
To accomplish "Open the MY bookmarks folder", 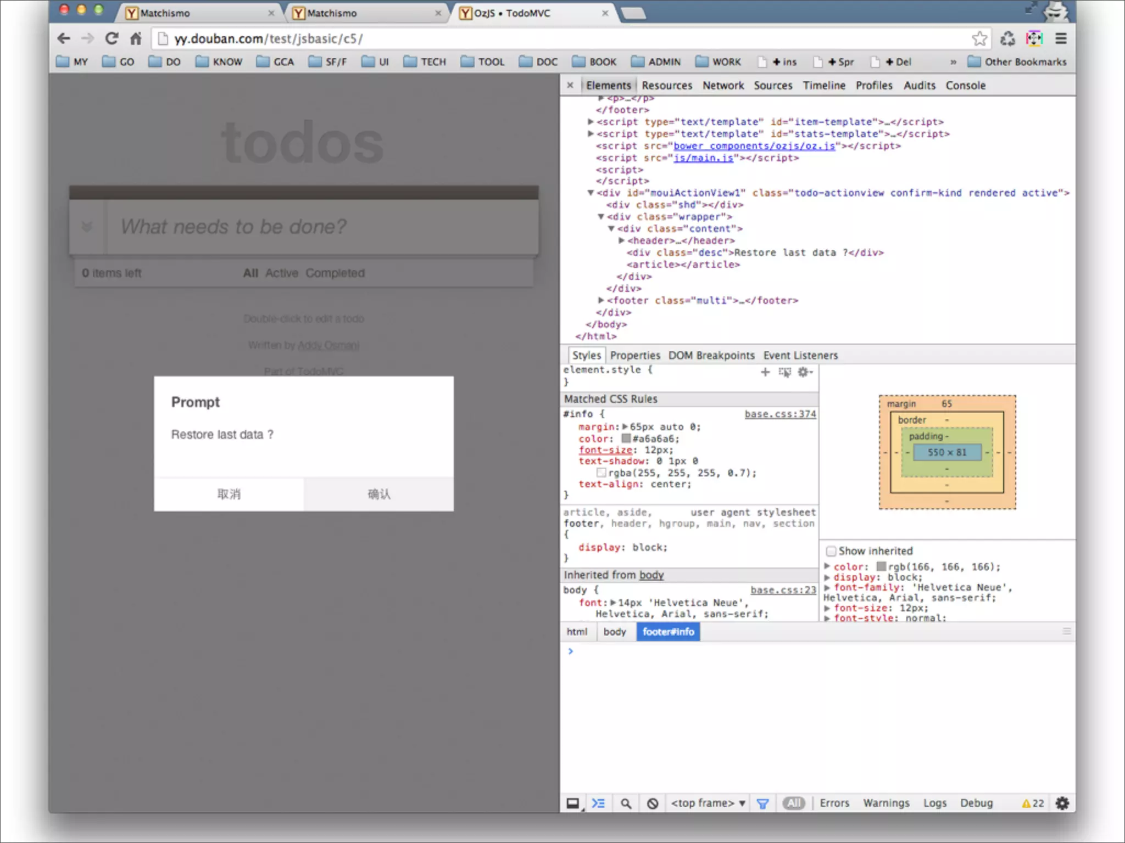I will tap(72, 61).
